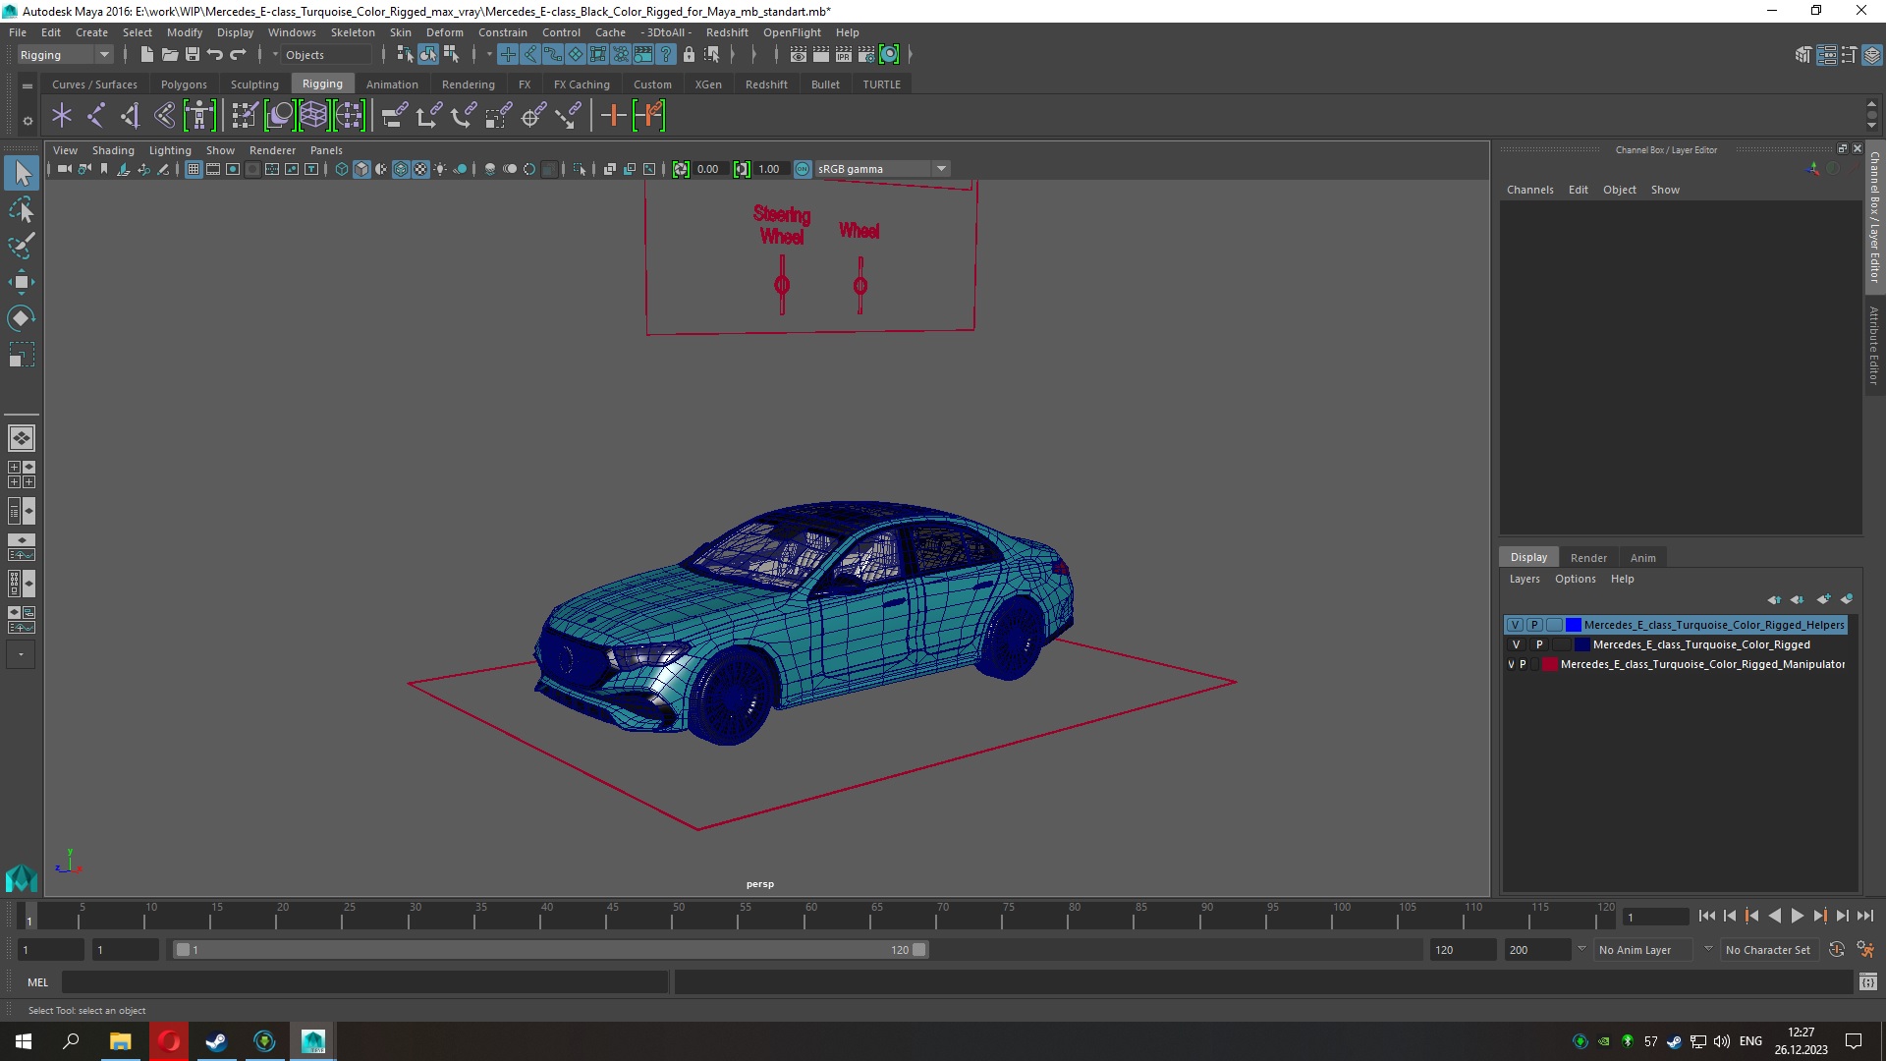The height and width of the screenshot is (1061, 1886).
Task: Go to start of playback range
Action: click(1706, 917)
